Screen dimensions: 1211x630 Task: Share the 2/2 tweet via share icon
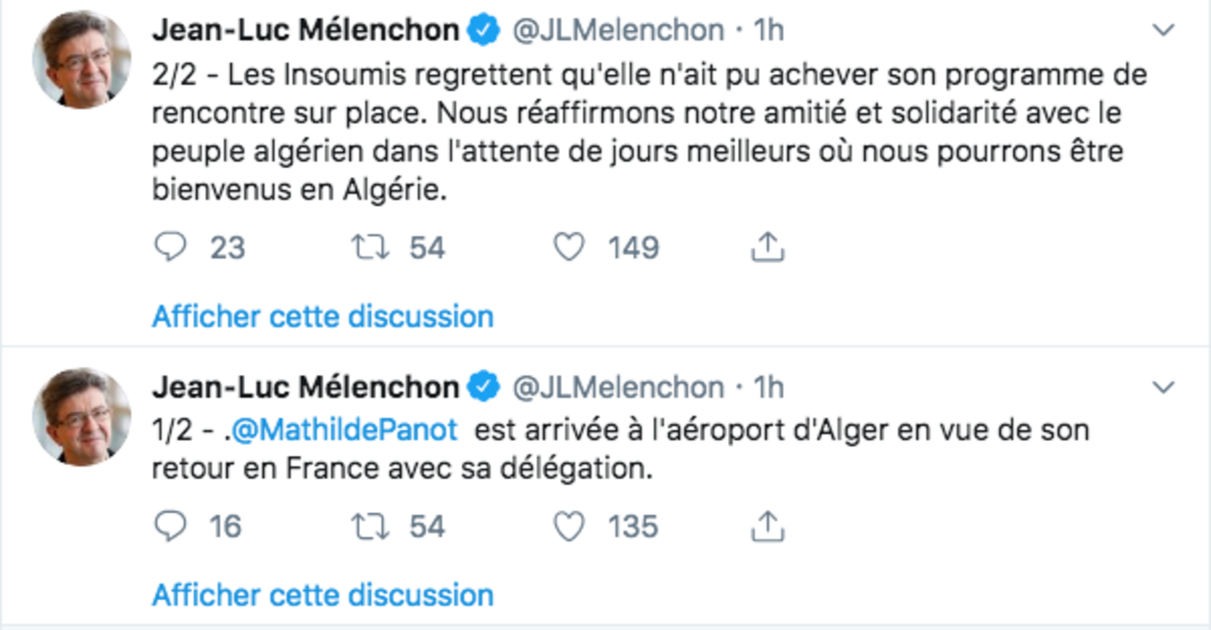coord(767,247)
